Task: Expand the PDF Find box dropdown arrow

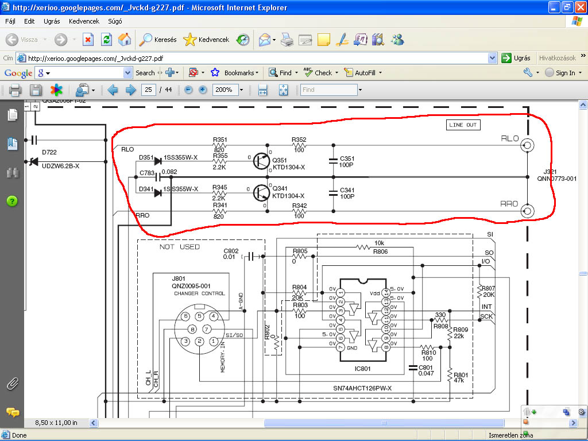Action: pos(360,90)
